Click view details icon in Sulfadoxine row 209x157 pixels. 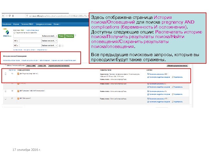tap(148, 94)
